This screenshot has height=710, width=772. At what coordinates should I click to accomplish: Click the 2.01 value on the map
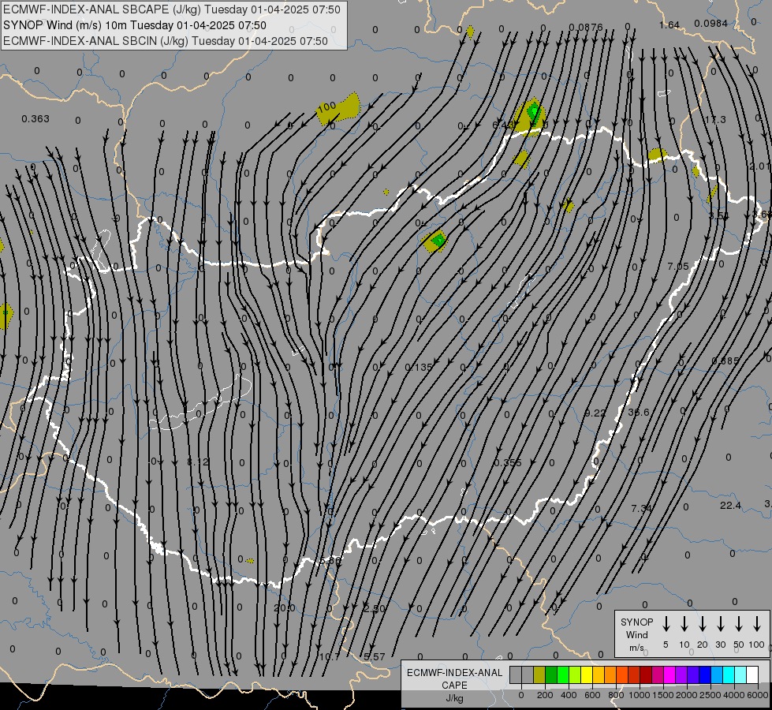coord(759,166)
